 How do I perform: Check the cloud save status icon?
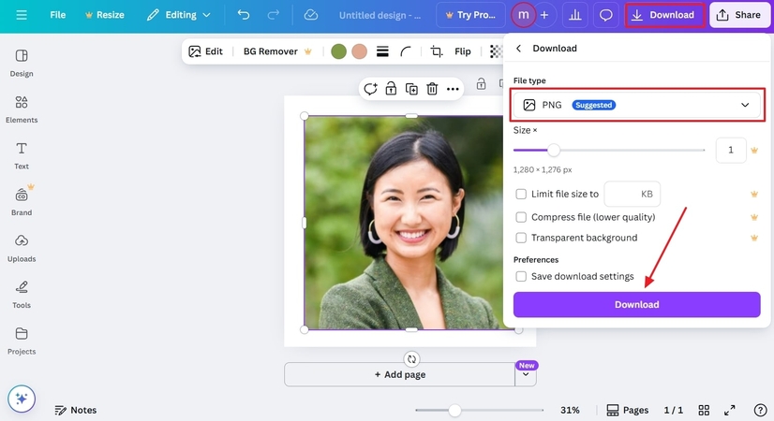pyautogui.click(x=310, y=15)
